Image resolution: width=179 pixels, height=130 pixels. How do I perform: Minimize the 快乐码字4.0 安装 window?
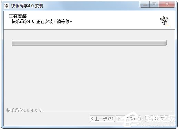click(145, 5)
